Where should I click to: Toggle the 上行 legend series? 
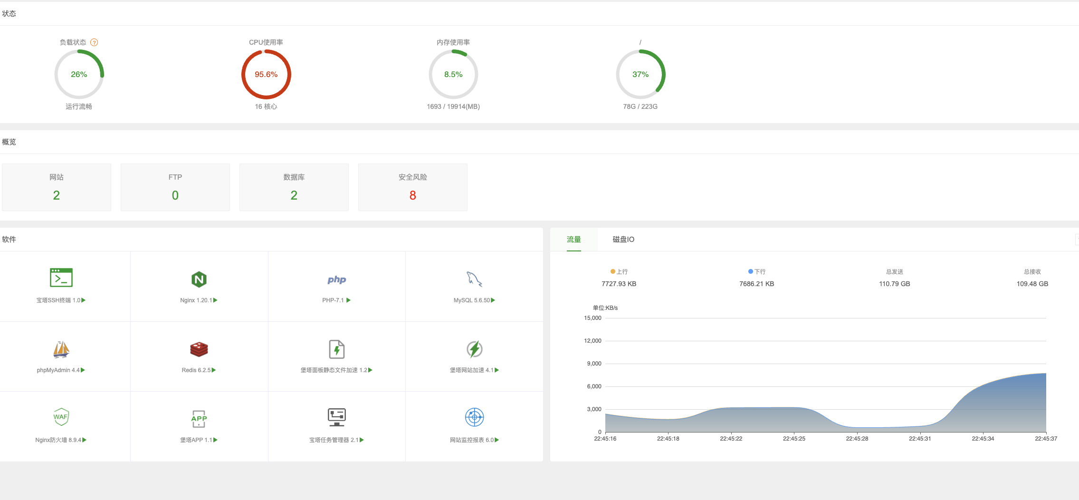tap(619, 272)
